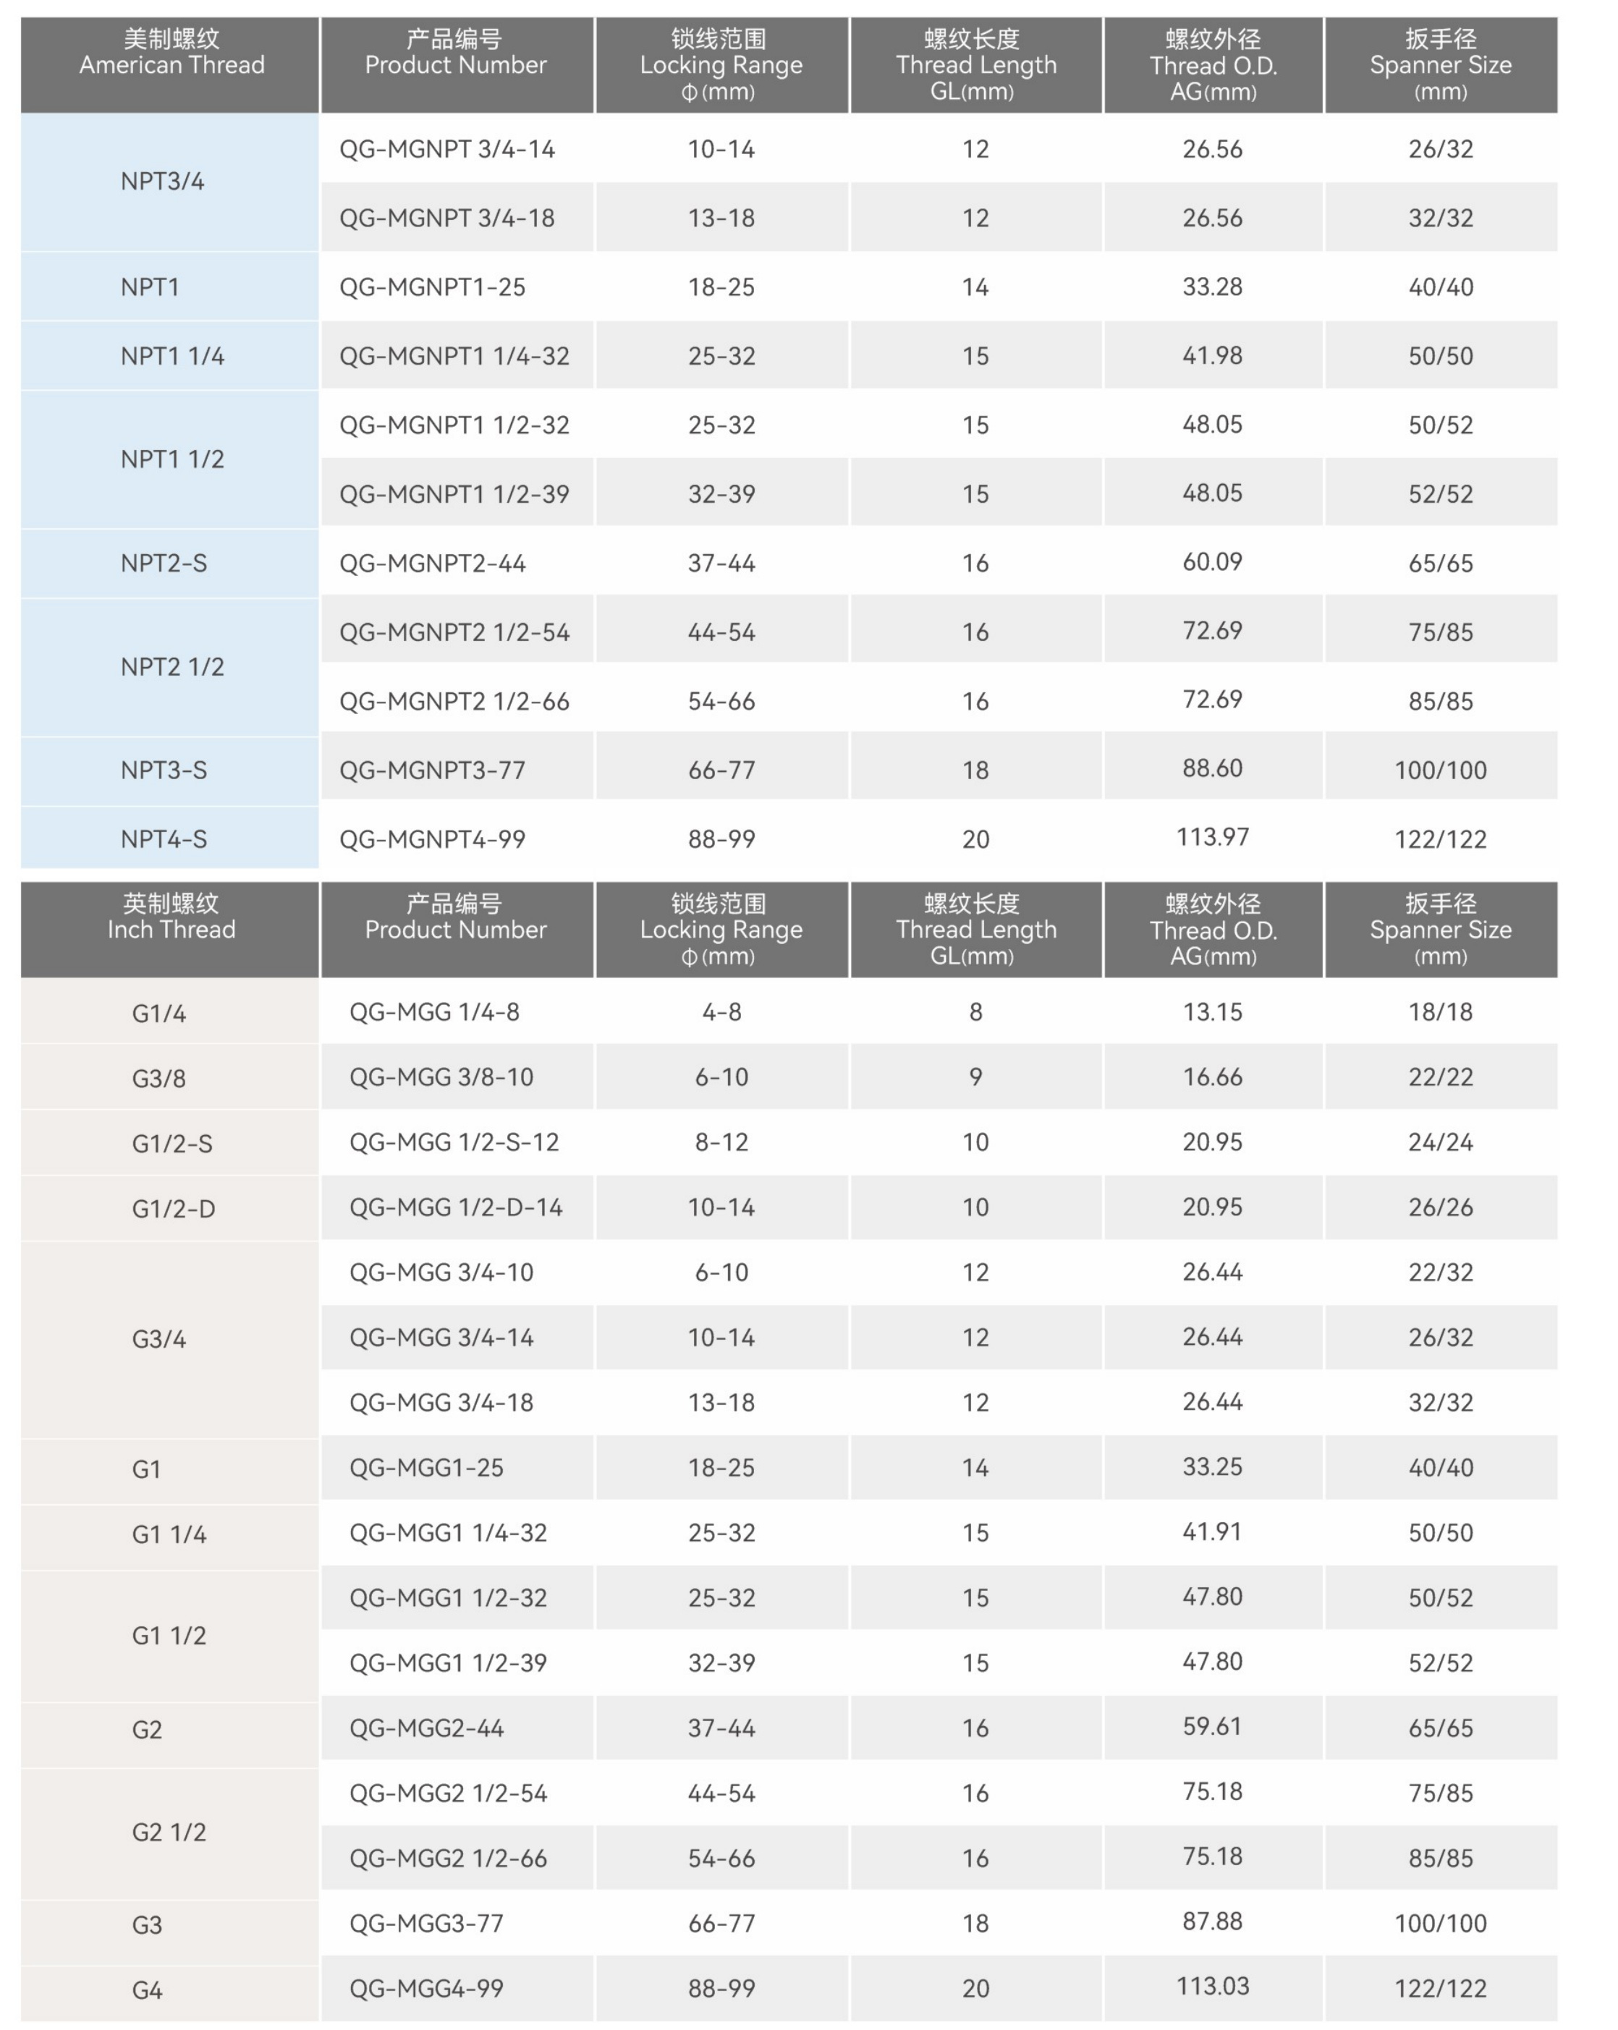1618x2030 pixels.
Task: Click thread O.D. value 60.09
Action: pos(1212,562)
